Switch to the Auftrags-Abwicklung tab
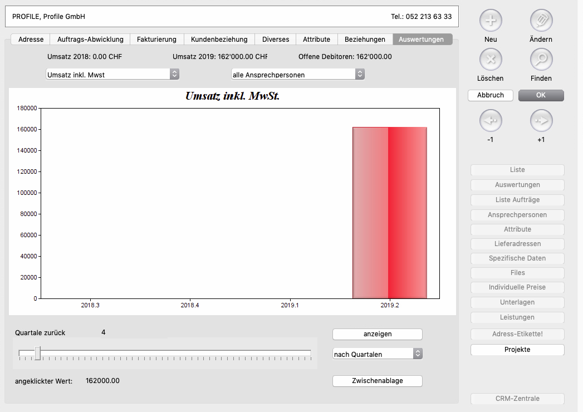The image size is (583, 412). click(90, 40)
